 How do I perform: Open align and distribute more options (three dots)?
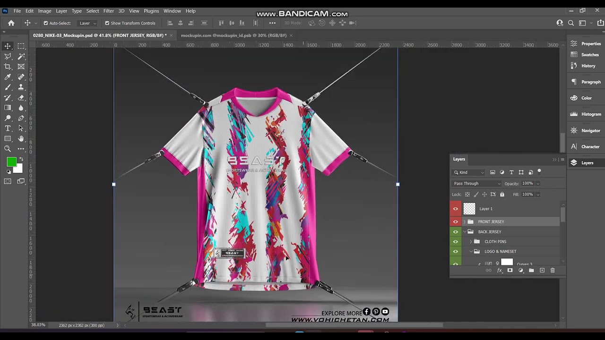pos(272,23)
